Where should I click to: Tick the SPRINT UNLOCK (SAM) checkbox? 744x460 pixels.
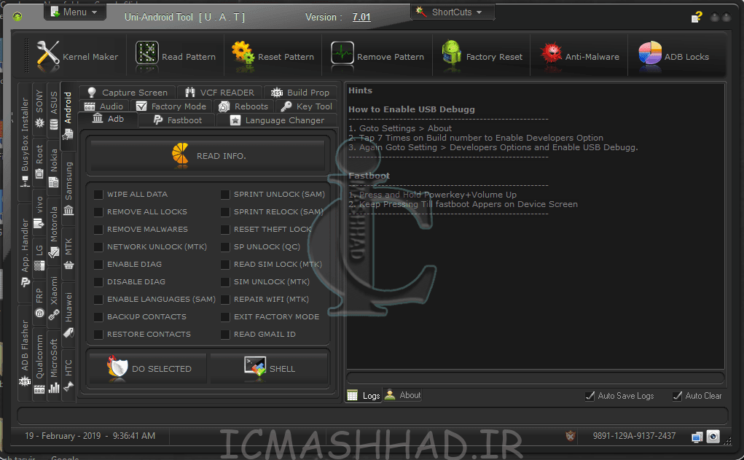coord(225,195)
